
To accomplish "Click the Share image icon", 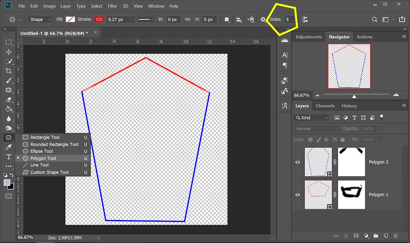I will (402, 19).
